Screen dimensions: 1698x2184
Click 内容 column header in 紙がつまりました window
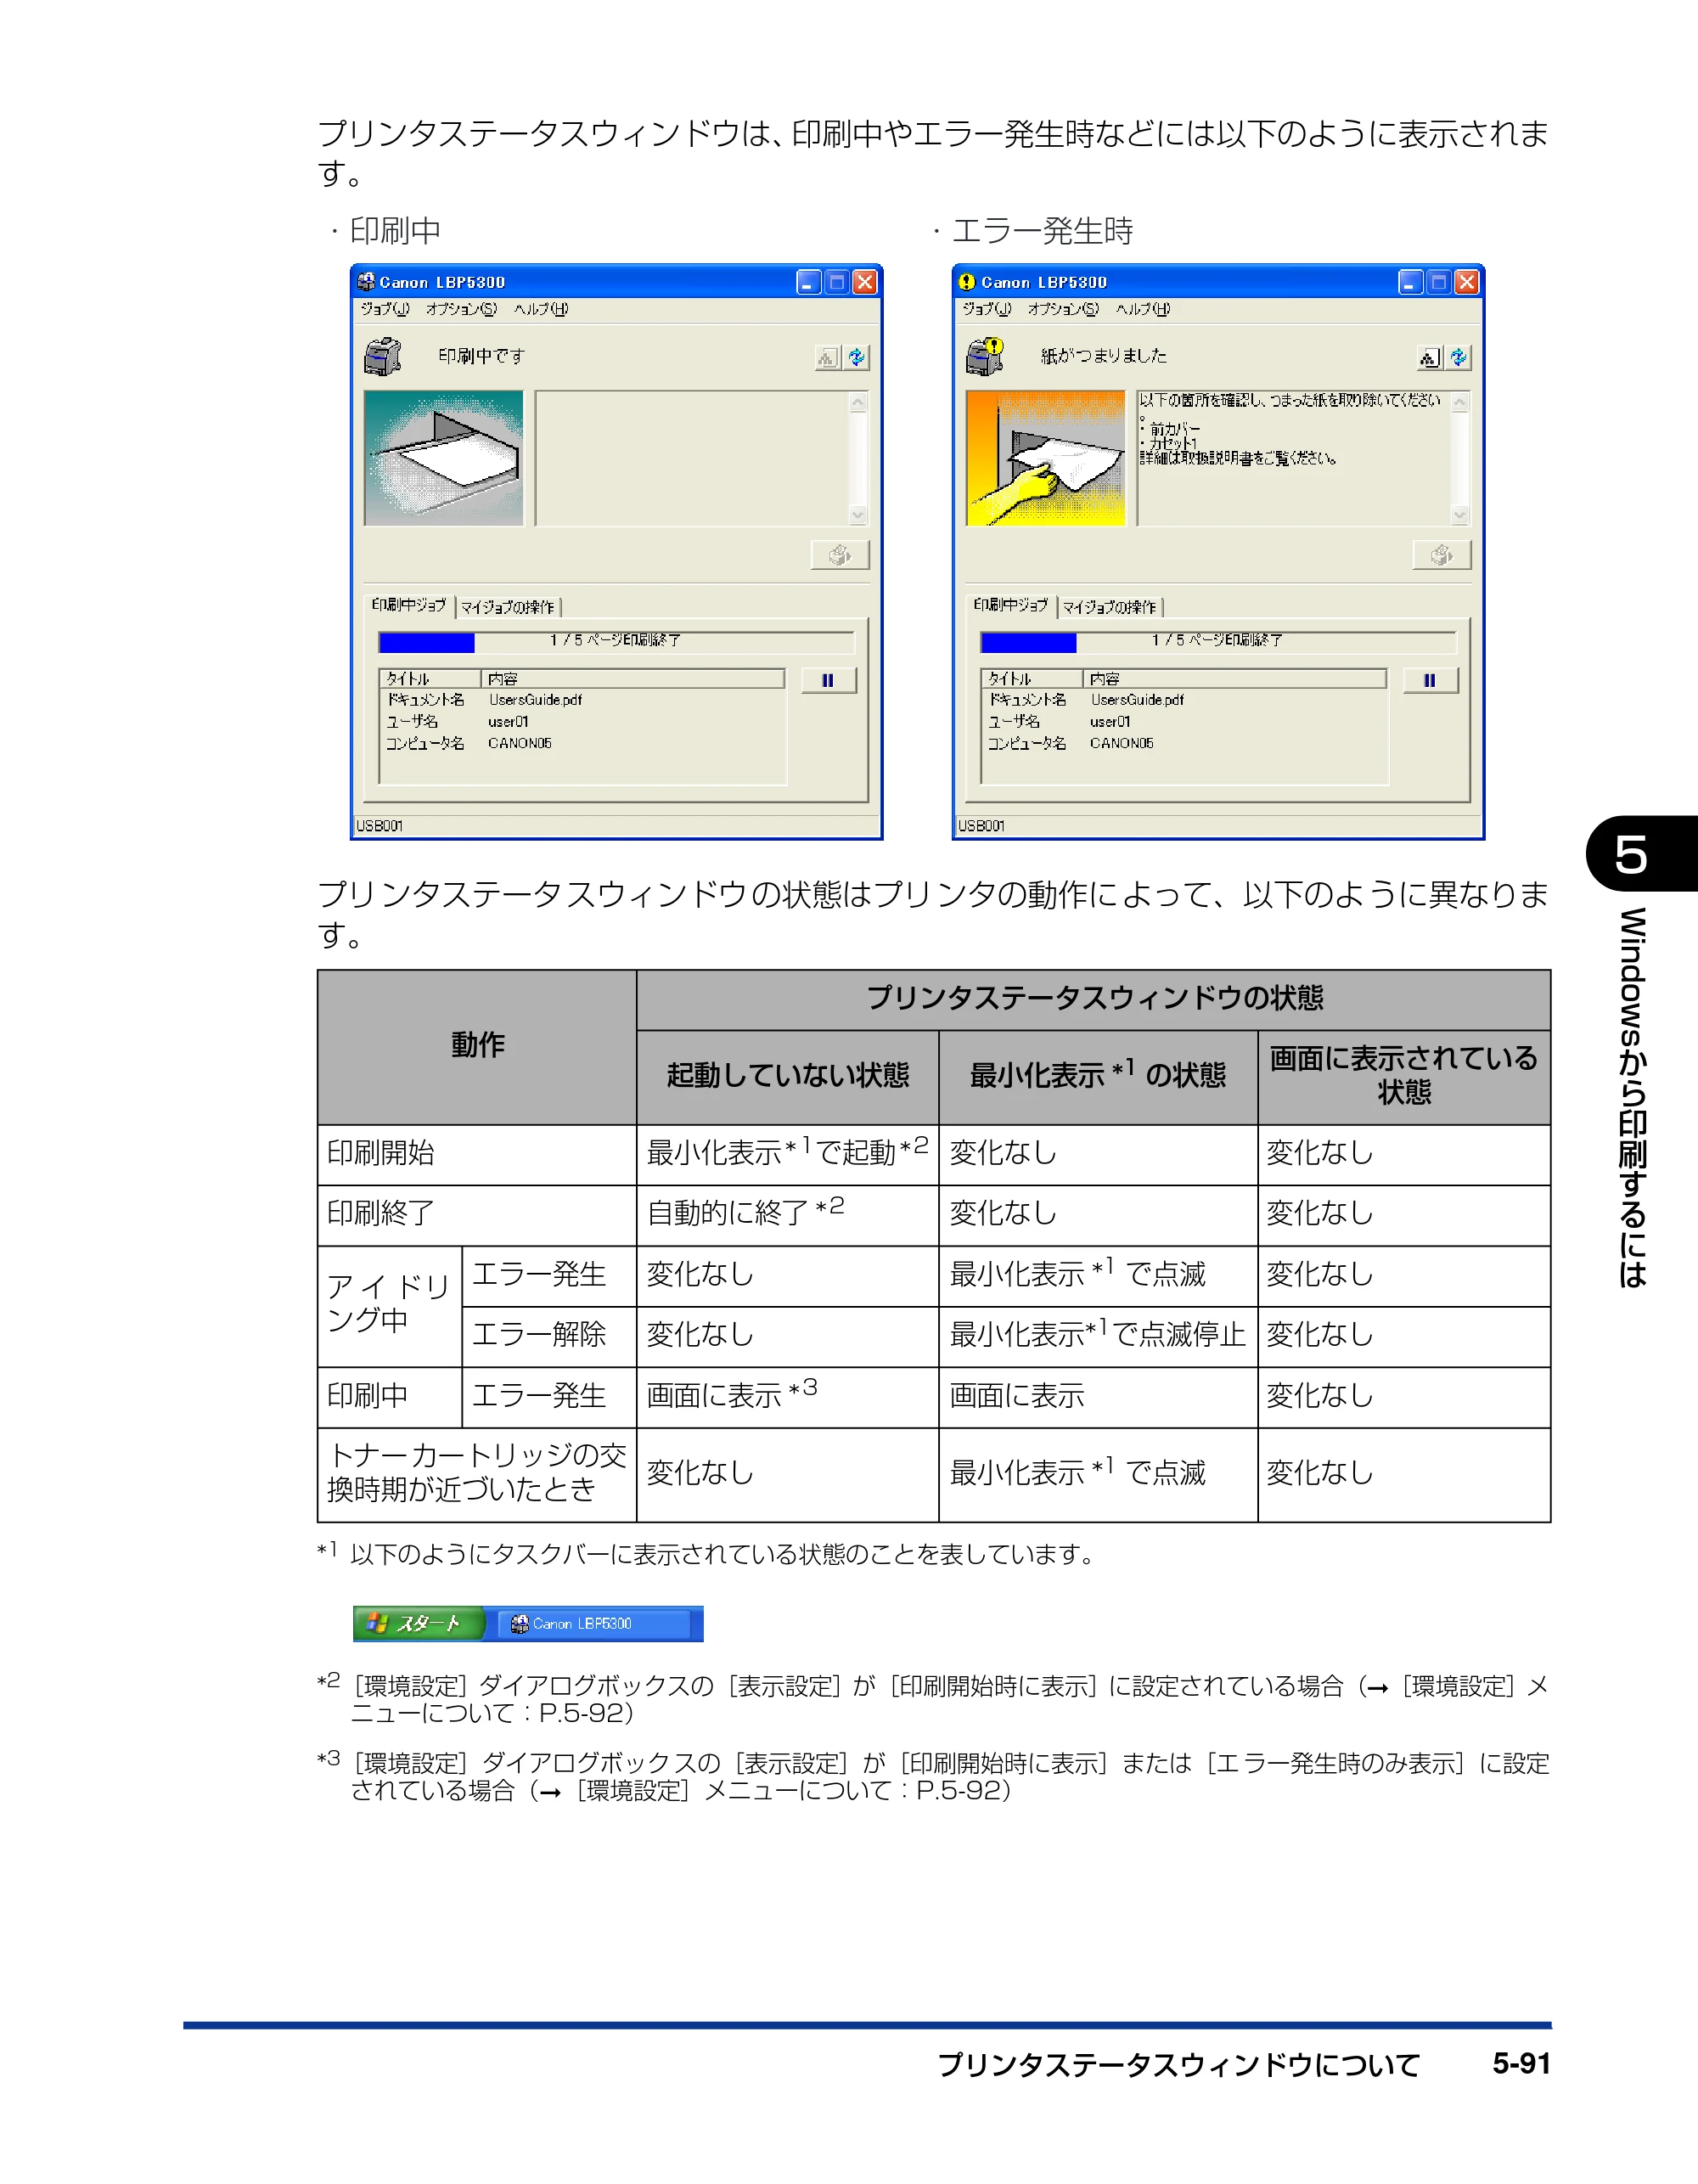[x=1235, y=679]
